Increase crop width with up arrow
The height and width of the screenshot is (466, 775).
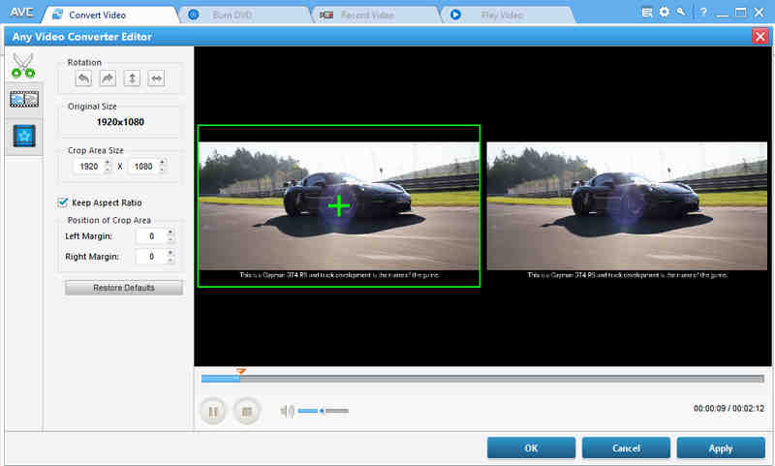point(108,162)
